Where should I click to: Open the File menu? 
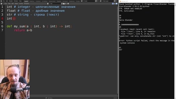coord(4,1)
